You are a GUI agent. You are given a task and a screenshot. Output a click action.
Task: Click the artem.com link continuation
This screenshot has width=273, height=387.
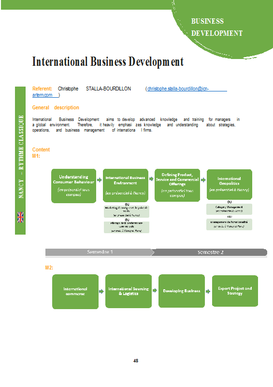[x=42, y=95]
